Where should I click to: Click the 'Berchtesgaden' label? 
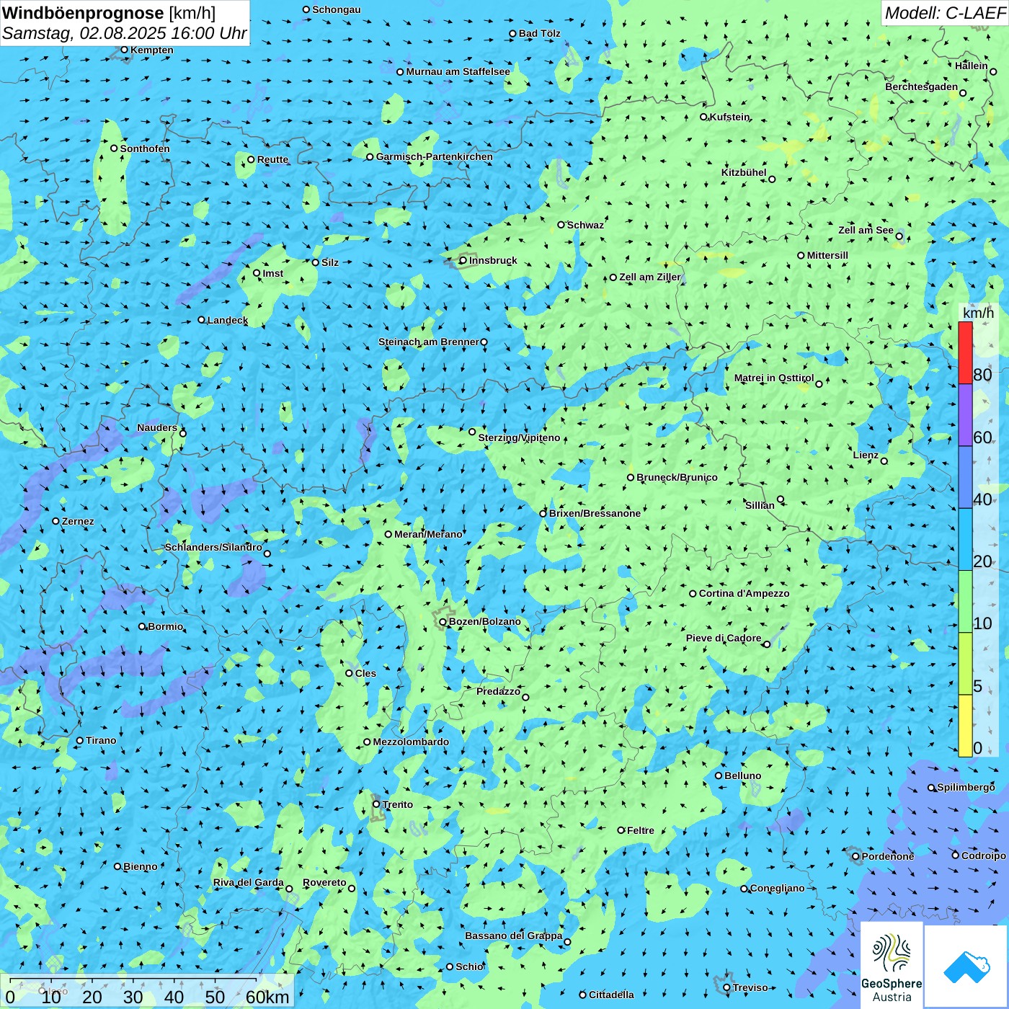[922, 86]
